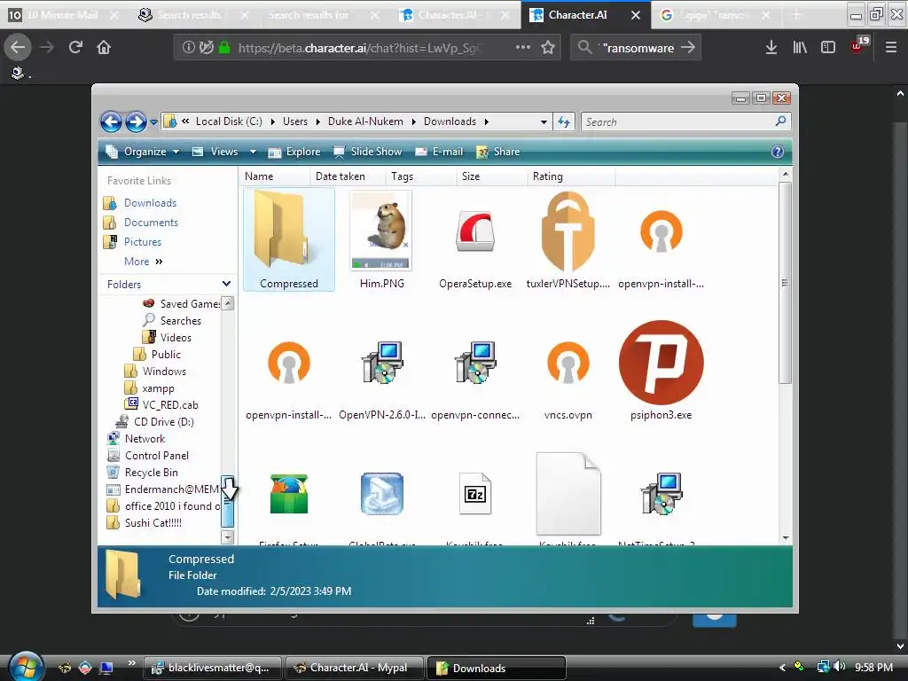Select xampp folder in tree
The image size is (908, 681).
pyautogui.click(x=149, y=388)
